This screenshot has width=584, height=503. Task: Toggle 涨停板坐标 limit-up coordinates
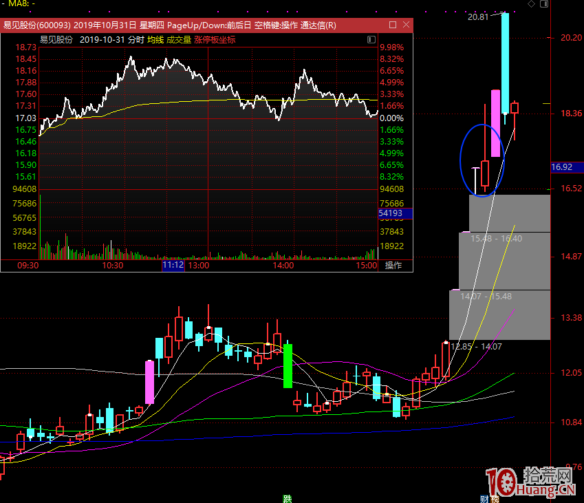coord(215,39)
